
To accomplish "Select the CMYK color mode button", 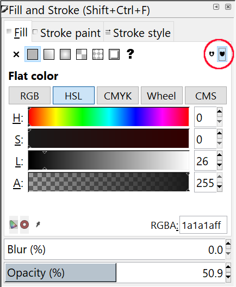I will [117, 96].
